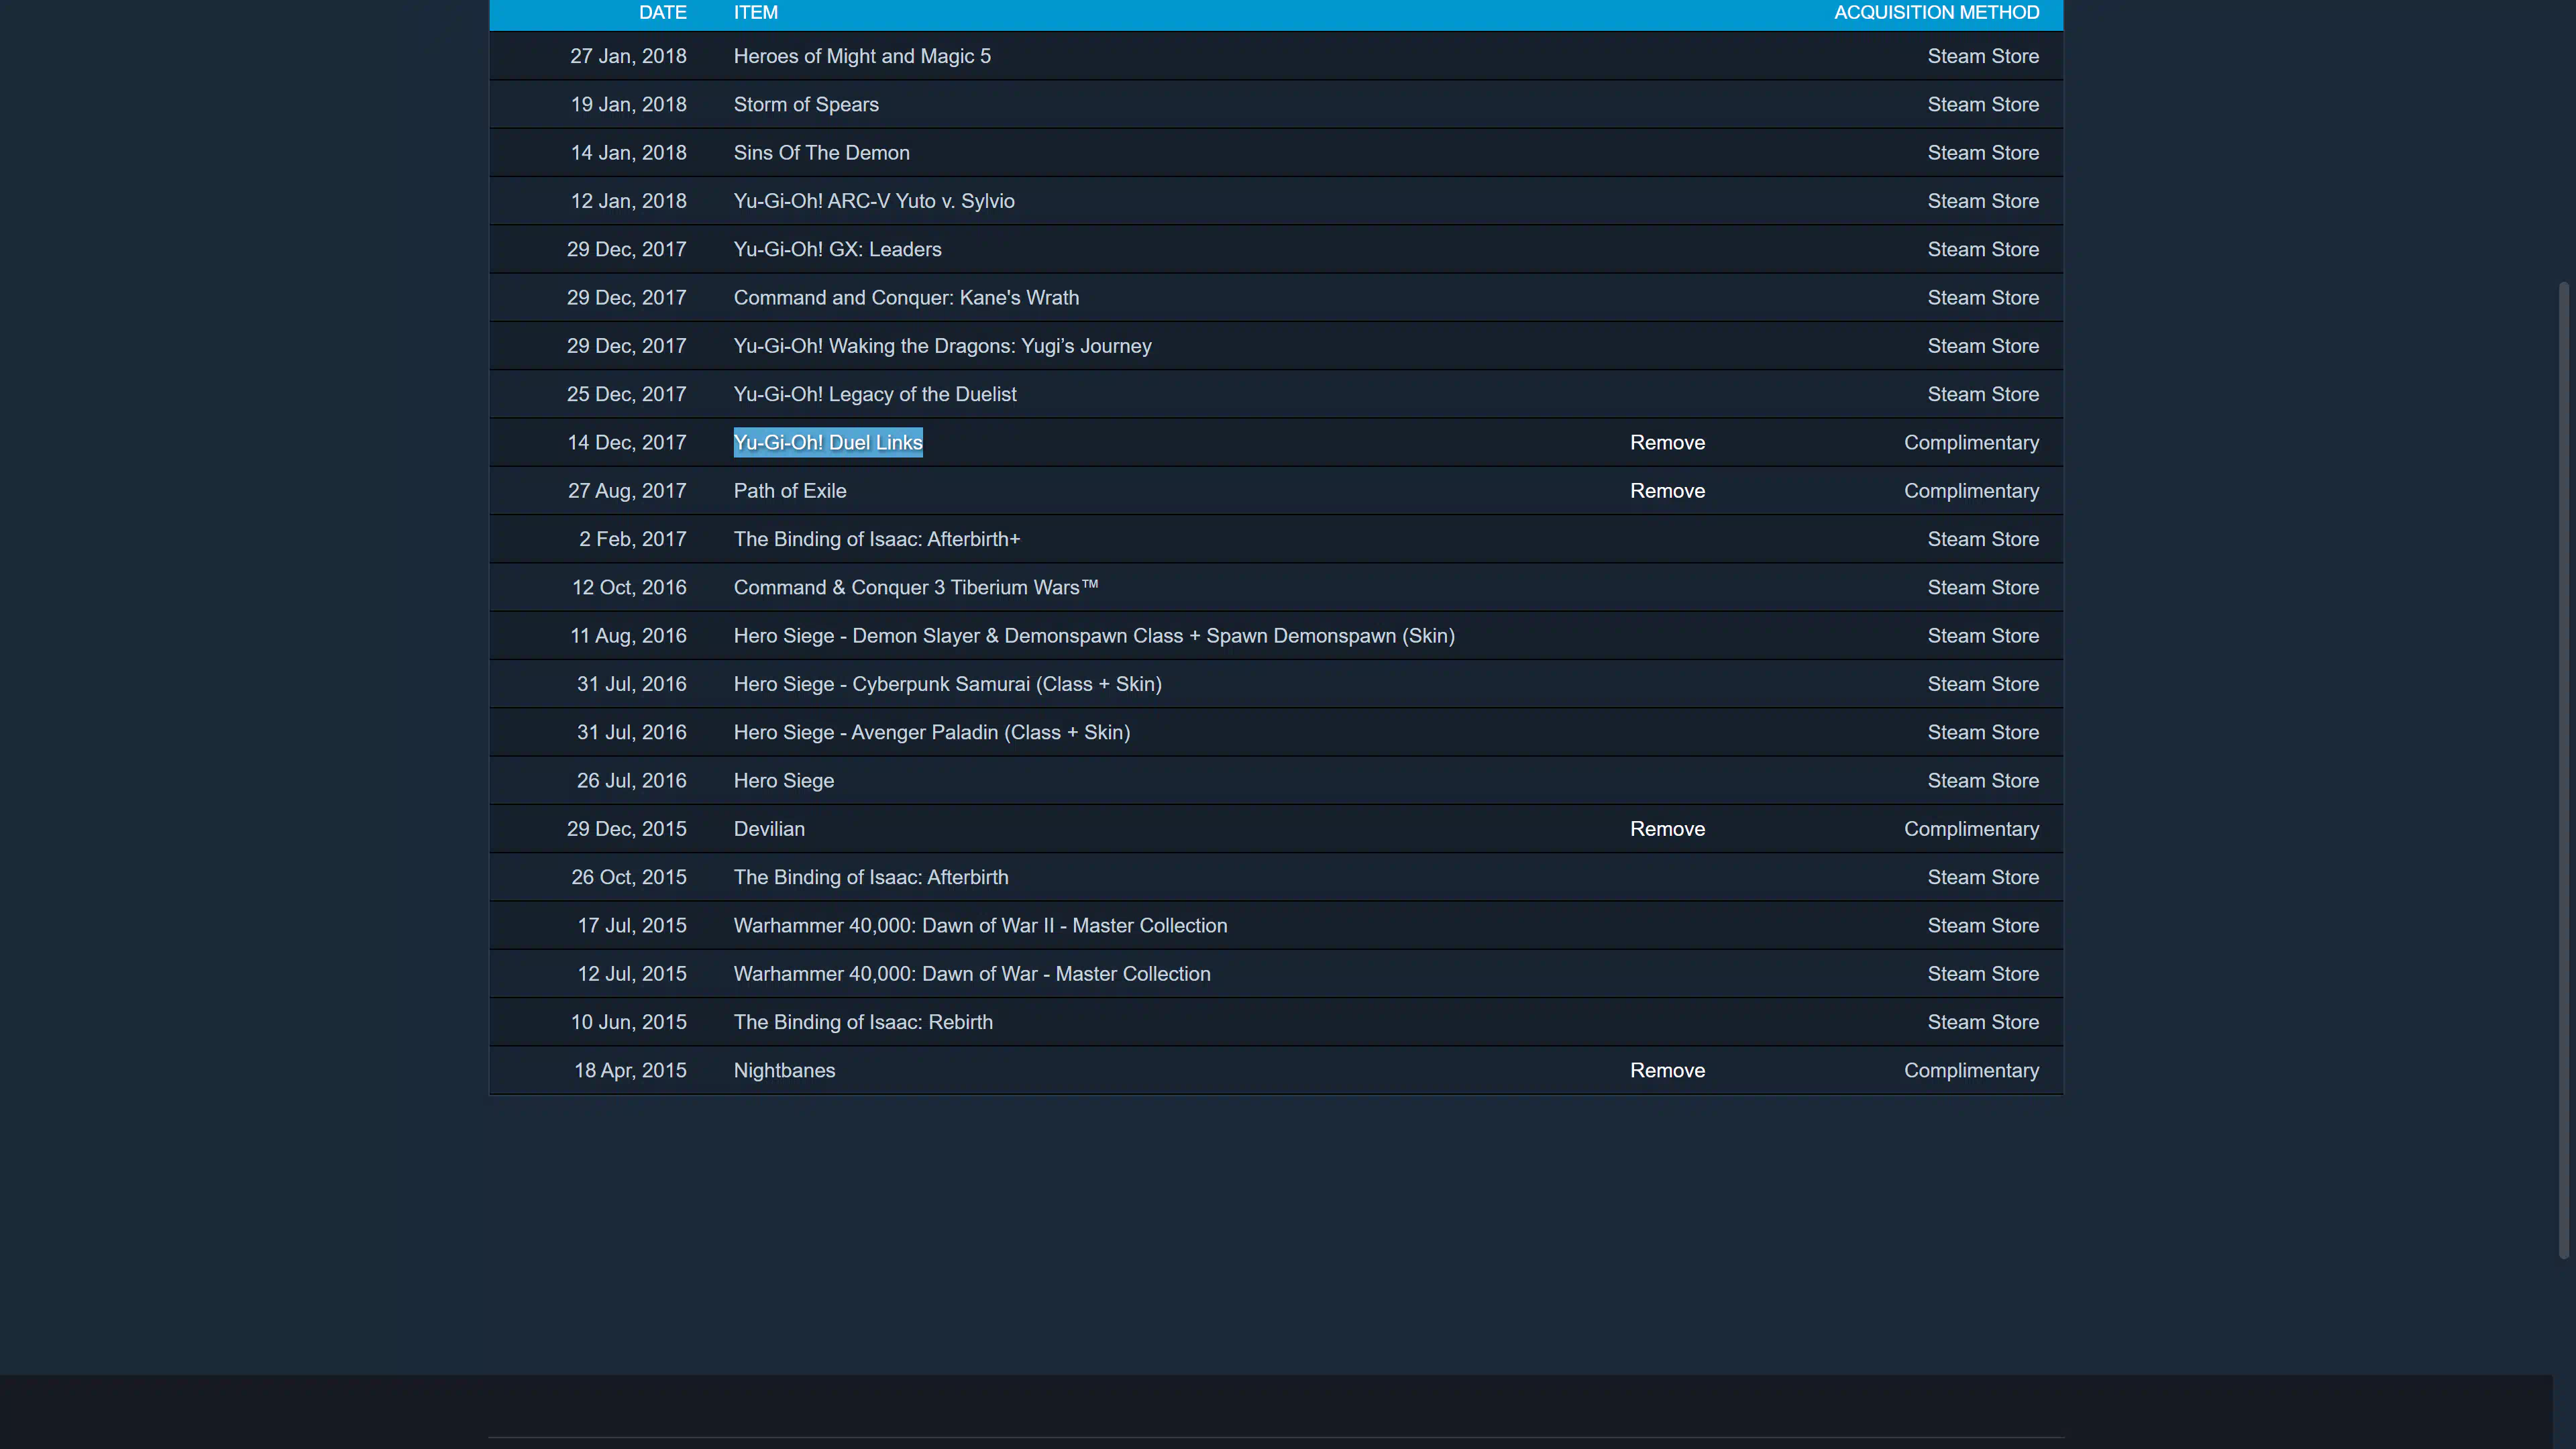Image resolution: width=2576 pixels, height=1449 pixels.
Task: Click Command & Conquer 3 Tiberium Wars item
Action: pyautogui.click(x=916, y=588)
